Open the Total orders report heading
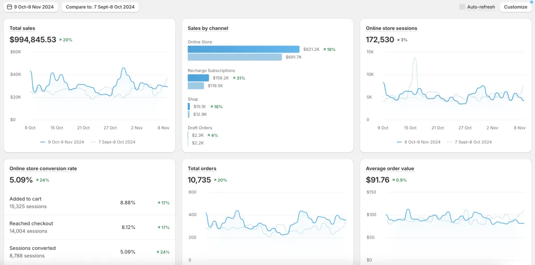Image resolution: width=535 pixels, height=265 pixels. (202, 168)
